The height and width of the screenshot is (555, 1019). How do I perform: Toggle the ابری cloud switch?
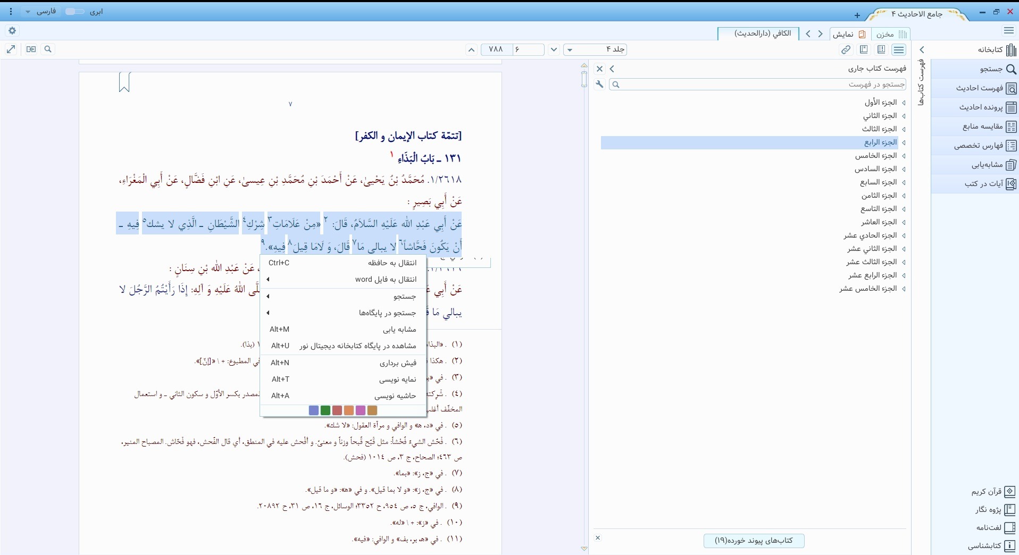[x=75, y=12]
